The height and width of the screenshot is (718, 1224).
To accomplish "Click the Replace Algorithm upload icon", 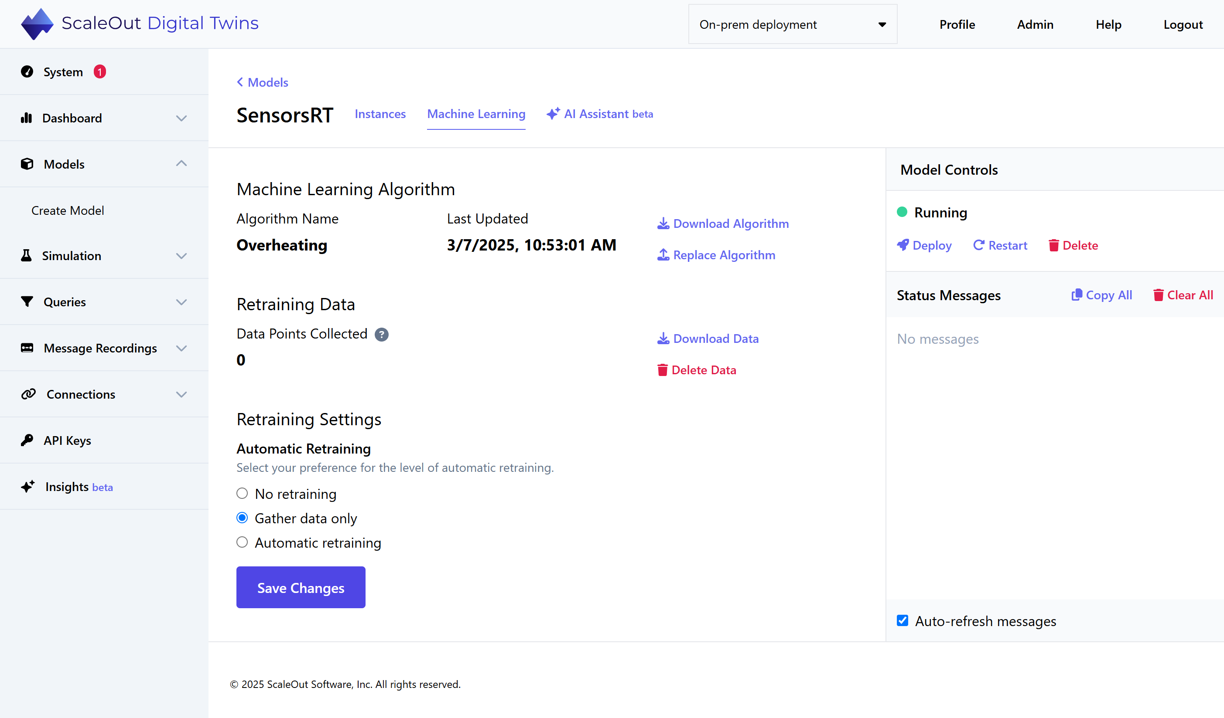I will [x=663, y=255].
